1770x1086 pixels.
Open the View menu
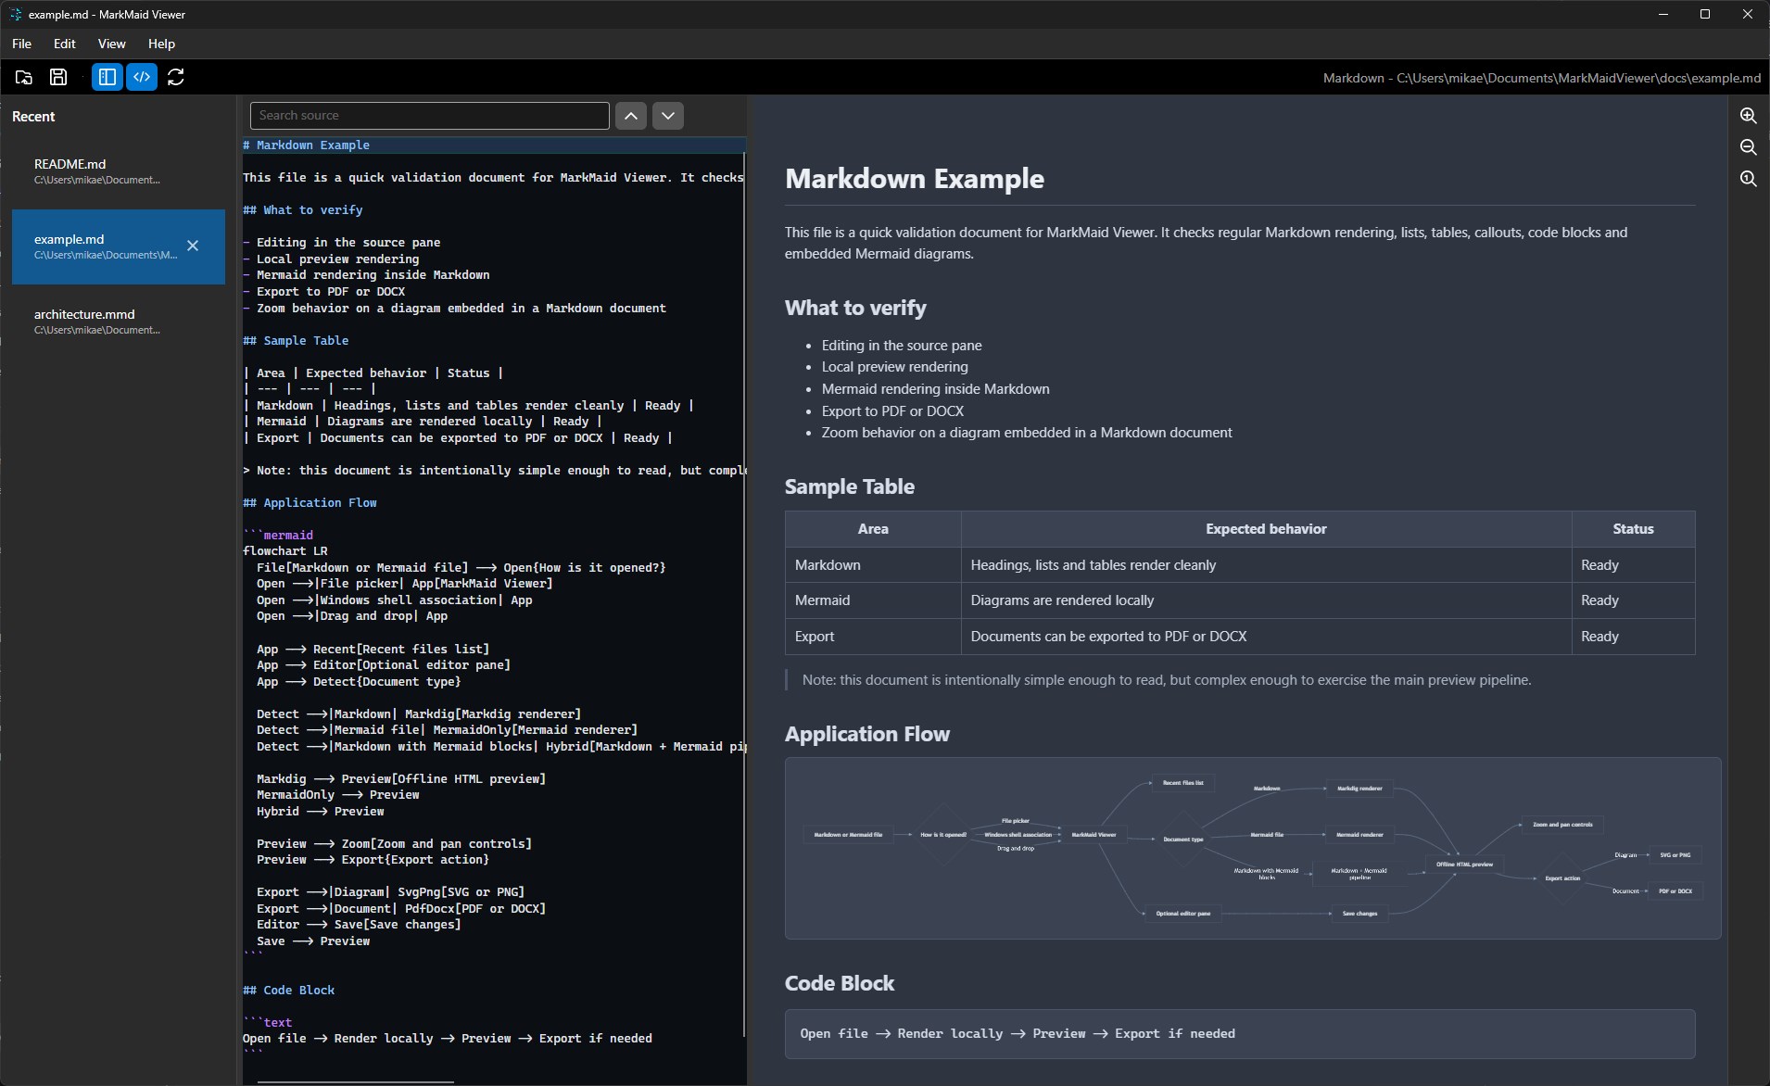pos(112,44)
